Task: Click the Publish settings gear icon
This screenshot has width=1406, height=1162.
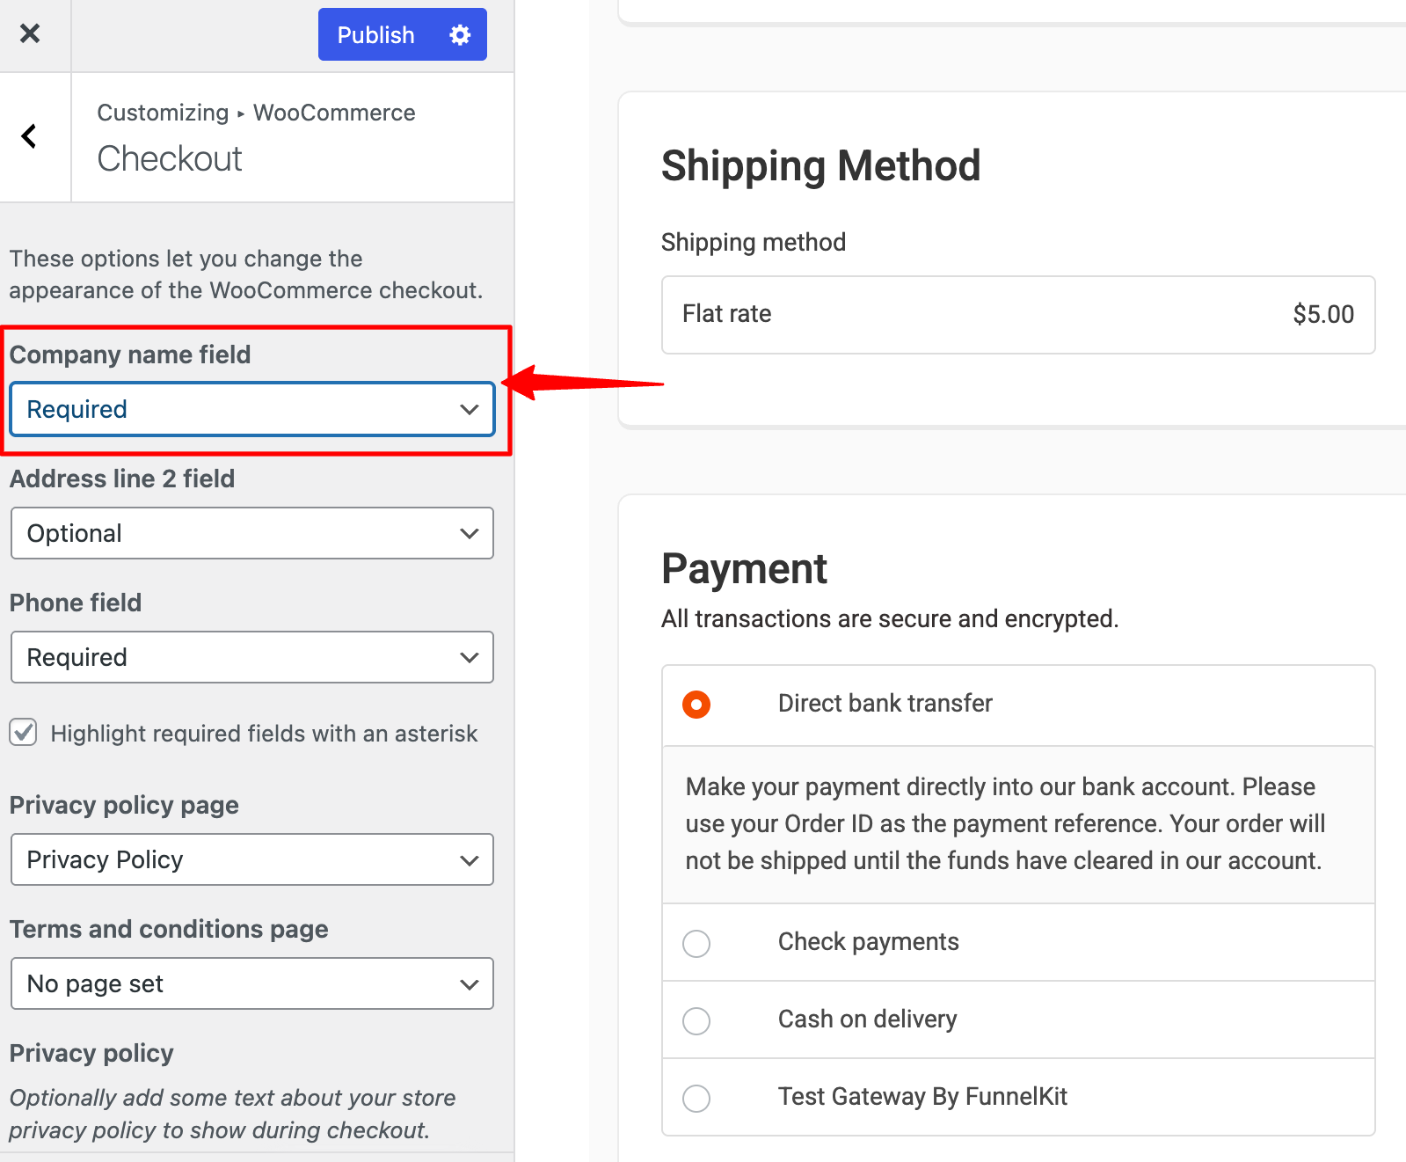Action: [x=460, y=34]
